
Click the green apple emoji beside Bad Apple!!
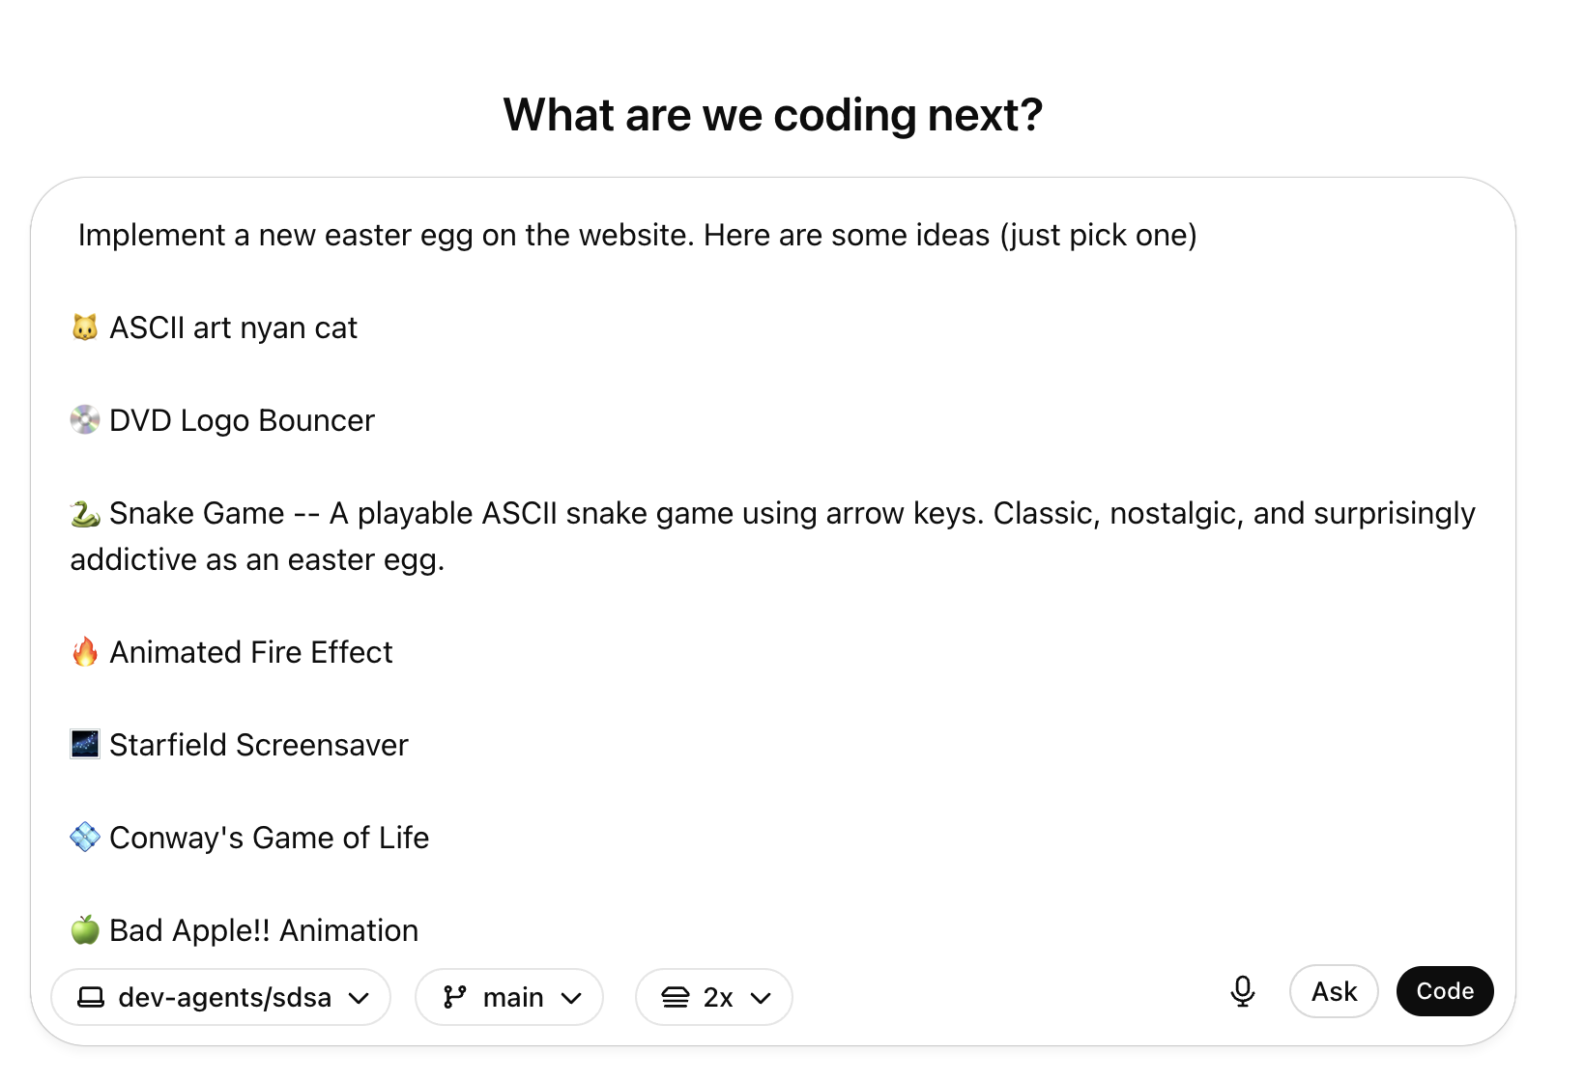pyautogui.click(x=85, y=930)
